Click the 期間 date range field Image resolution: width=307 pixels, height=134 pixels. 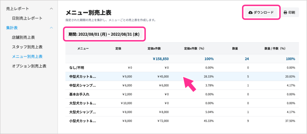click(104, 34)
